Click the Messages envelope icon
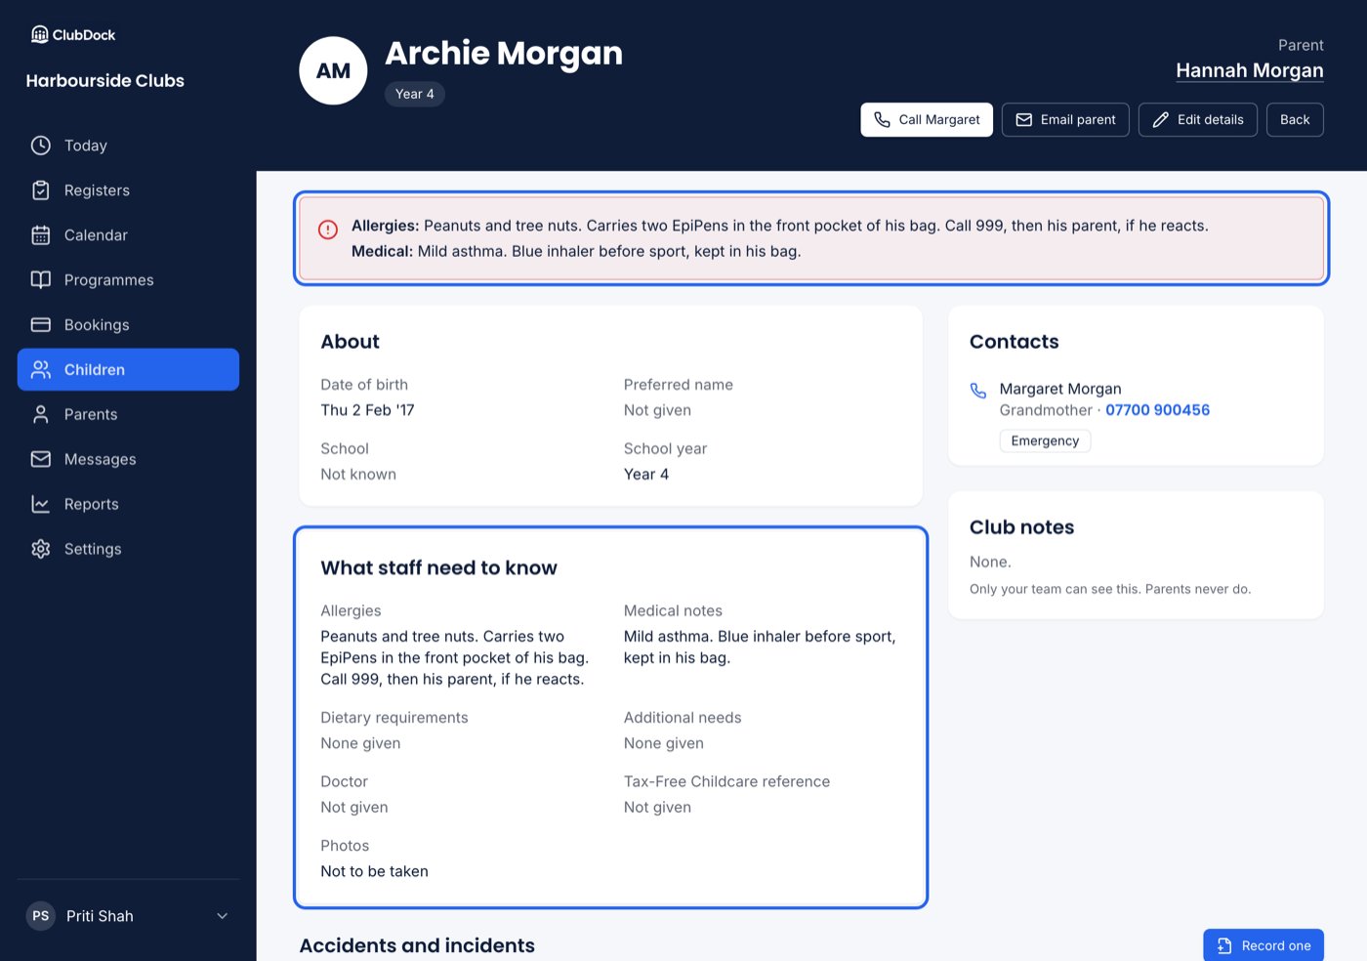Image resolution: width=1367 pixels, height=961 pixels. (41, 459)
